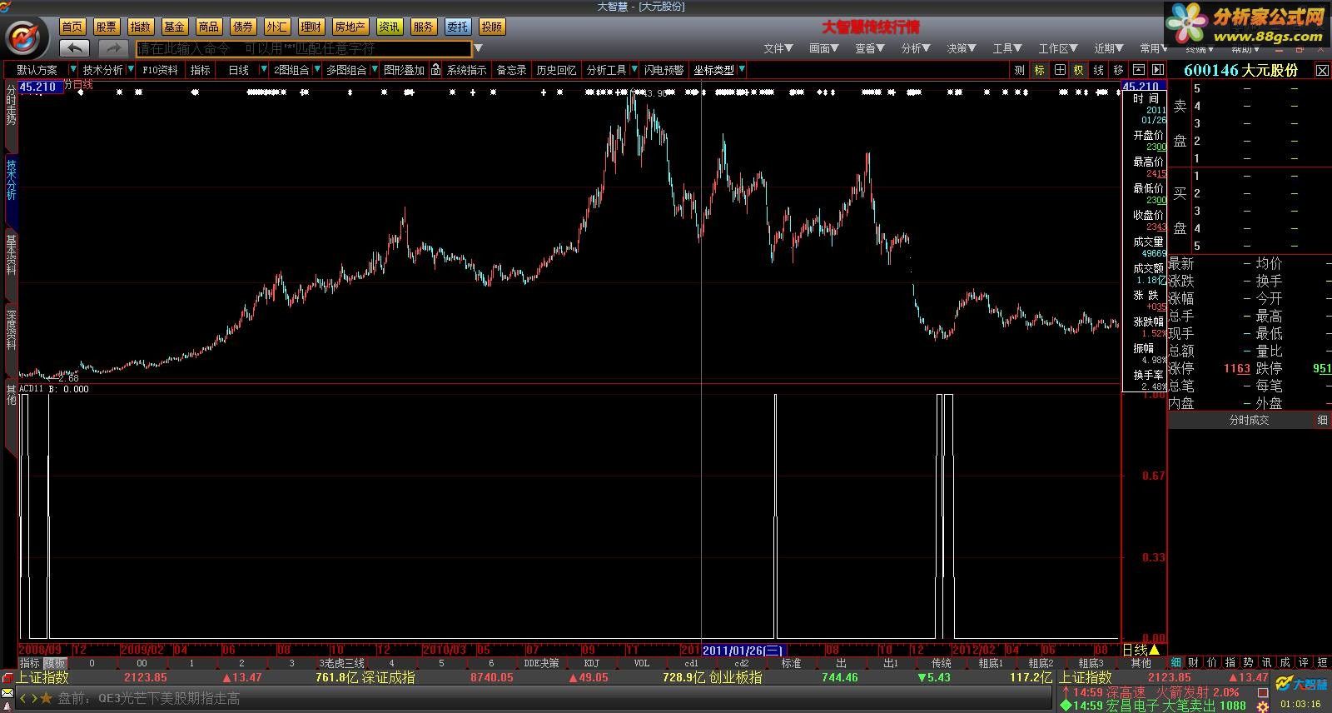
Task: Open the 分析 menu
Action: coord(916,48)
